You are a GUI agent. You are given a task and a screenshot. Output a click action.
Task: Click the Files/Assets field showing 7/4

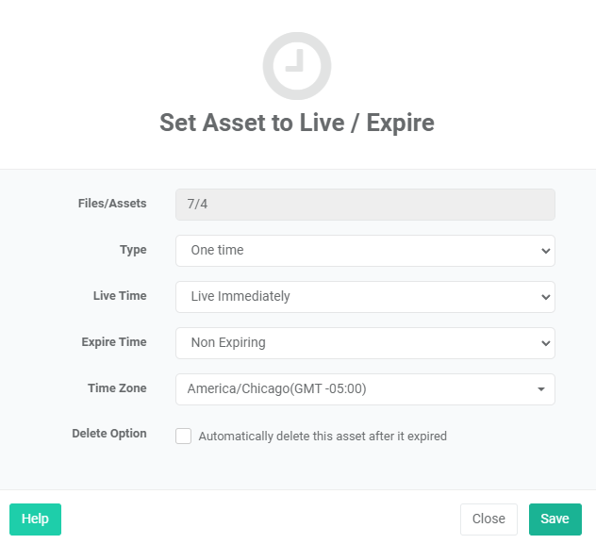click(x=365, y=205)
